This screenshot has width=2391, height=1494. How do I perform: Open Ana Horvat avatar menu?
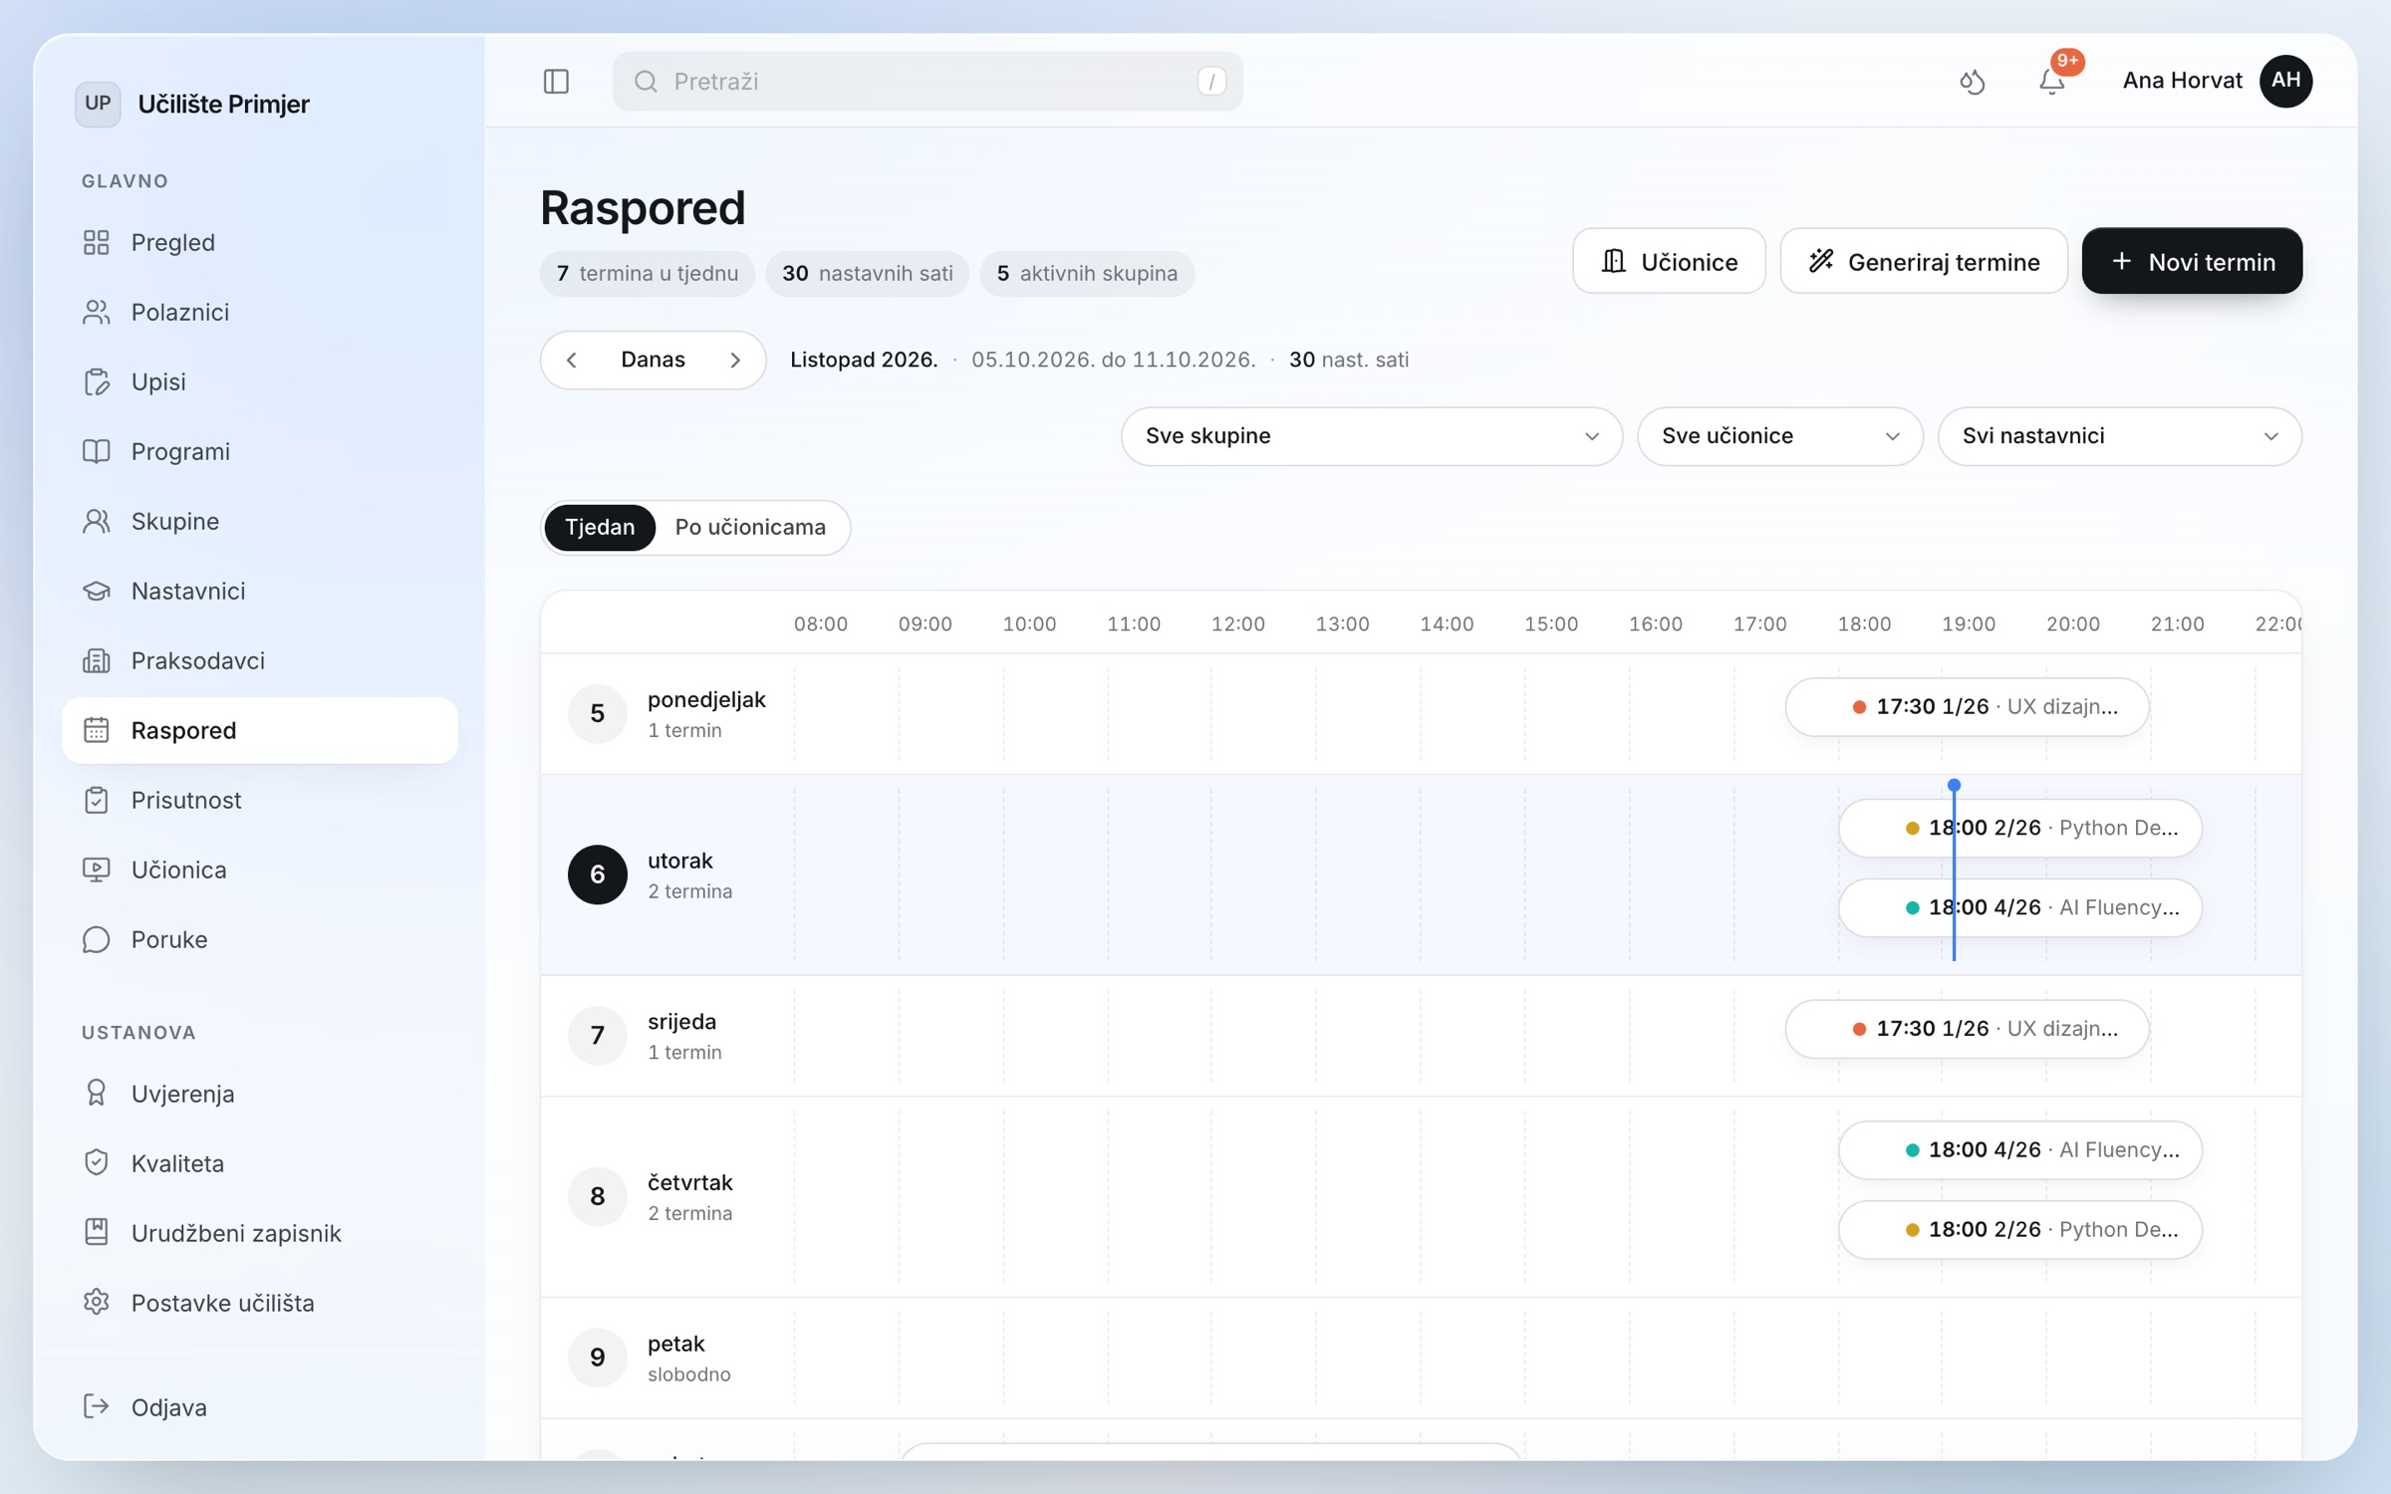click(2285, 81)
